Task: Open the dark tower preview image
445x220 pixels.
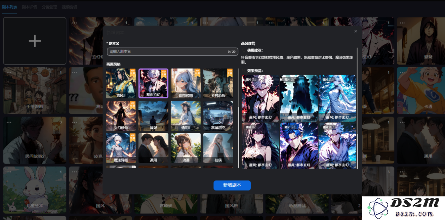Action: (x=299, y=98)
